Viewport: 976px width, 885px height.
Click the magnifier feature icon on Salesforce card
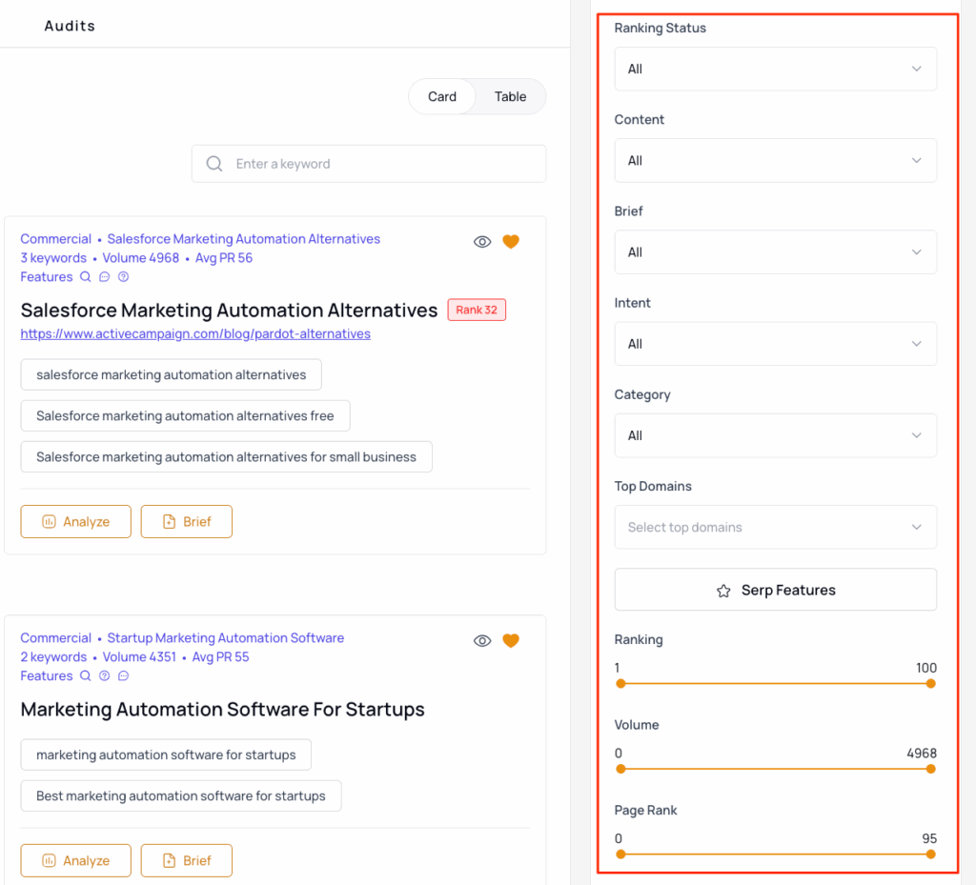[86, 277]
